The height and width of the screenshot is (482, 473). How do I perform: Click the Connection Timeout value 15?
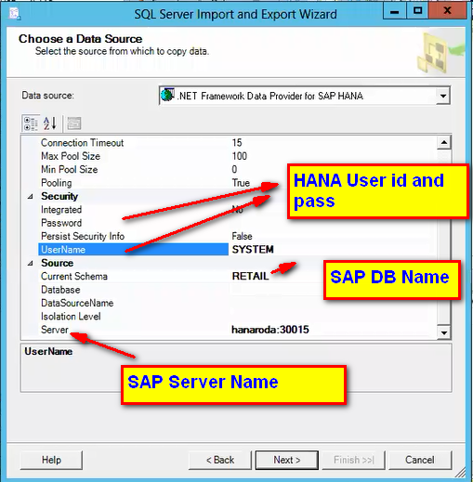237,143
